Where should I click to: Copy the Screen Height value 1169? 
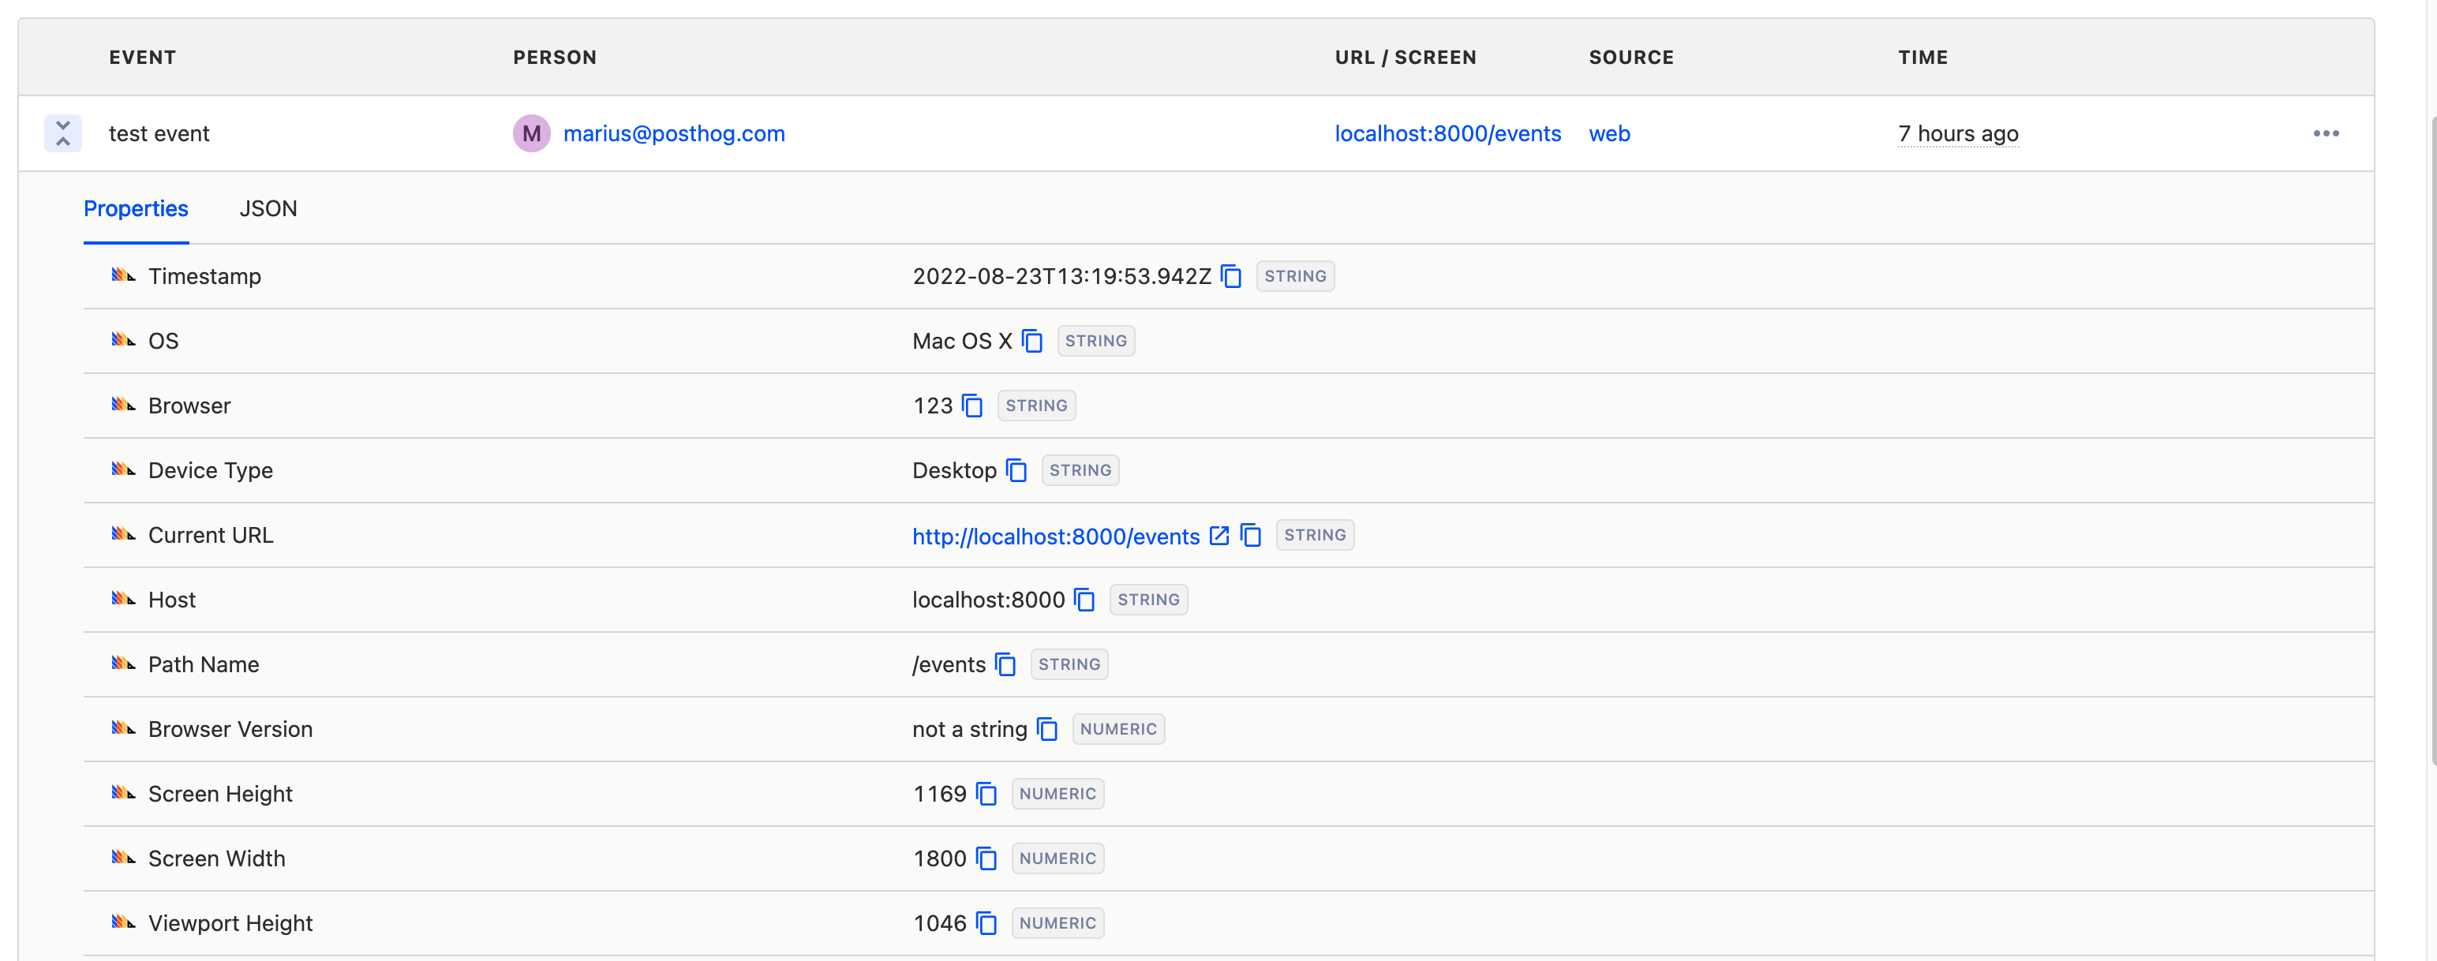coord(986,794)
